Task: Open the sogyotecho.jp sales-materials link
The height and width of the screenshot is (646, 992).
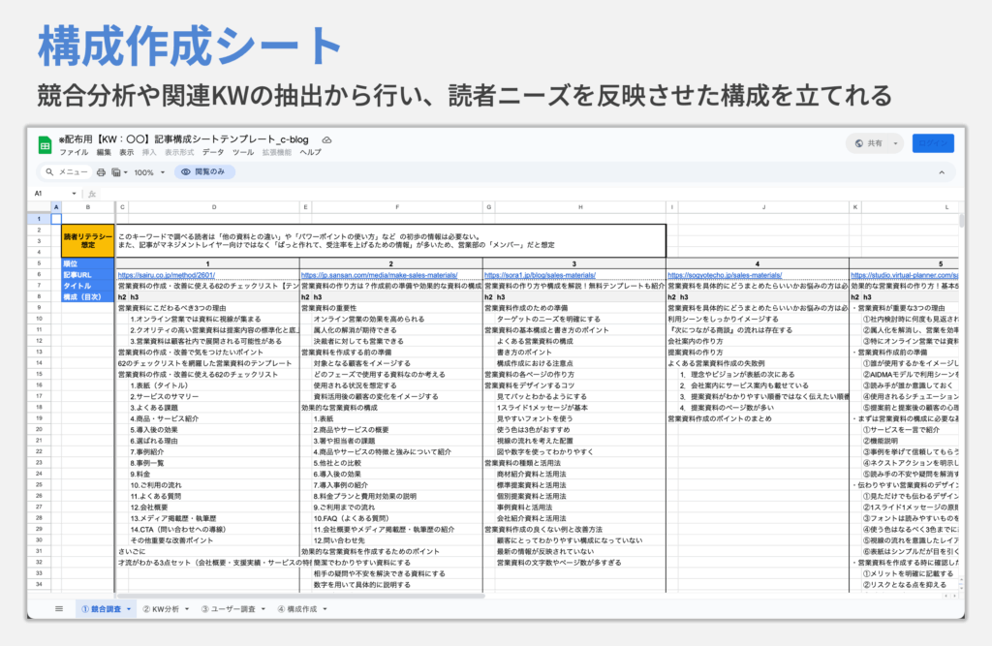Action: click(x=725, y=275)
